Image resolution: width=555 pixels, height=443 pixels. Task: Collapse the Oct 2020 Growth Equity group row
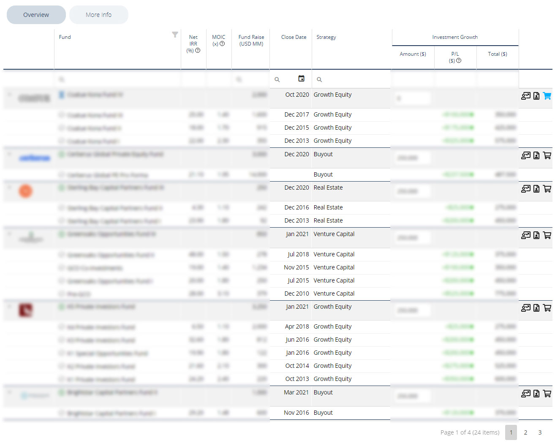click(9, 94)
